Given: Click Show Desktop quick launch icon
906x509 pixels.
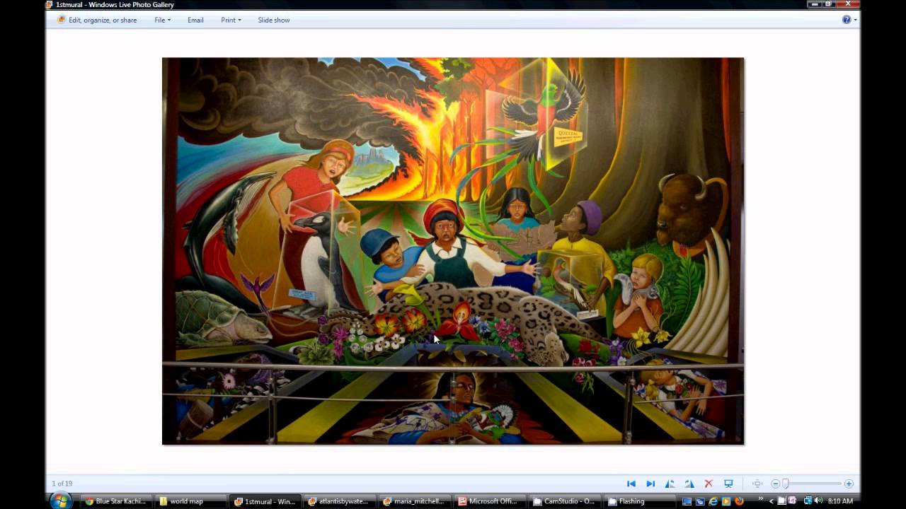Looking at the screenshot, I should 687,501.
